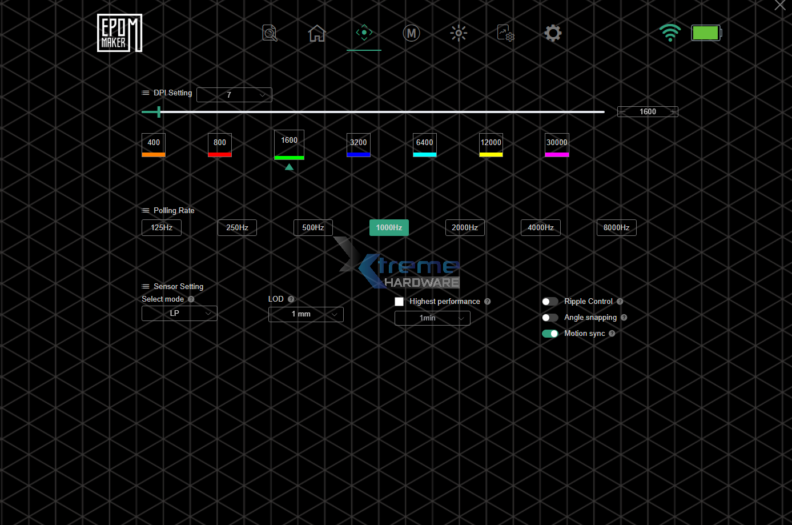Open the lighting settings icon

click(x=459, y=33)
